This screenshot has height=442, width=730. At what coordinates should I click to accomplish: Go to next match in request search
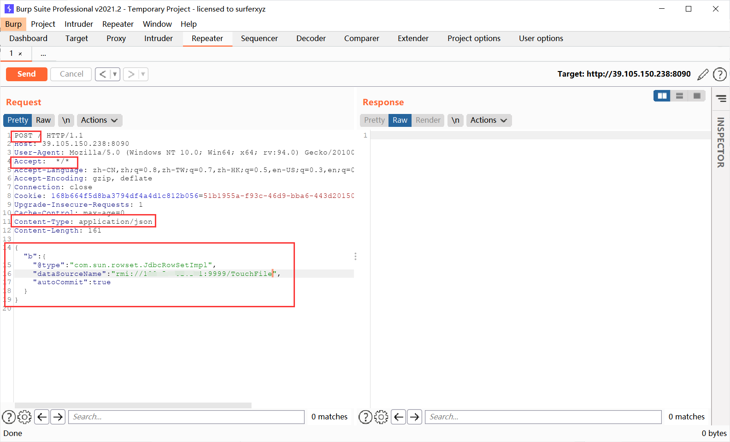[x=58, y=417]
